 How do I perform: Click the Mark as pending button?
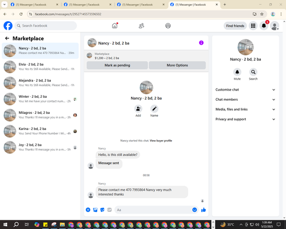click(x=117, y=65)
